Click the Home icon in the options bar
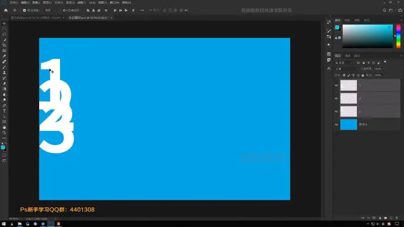This screenshot has width=404, height=227. click(6, 10)
